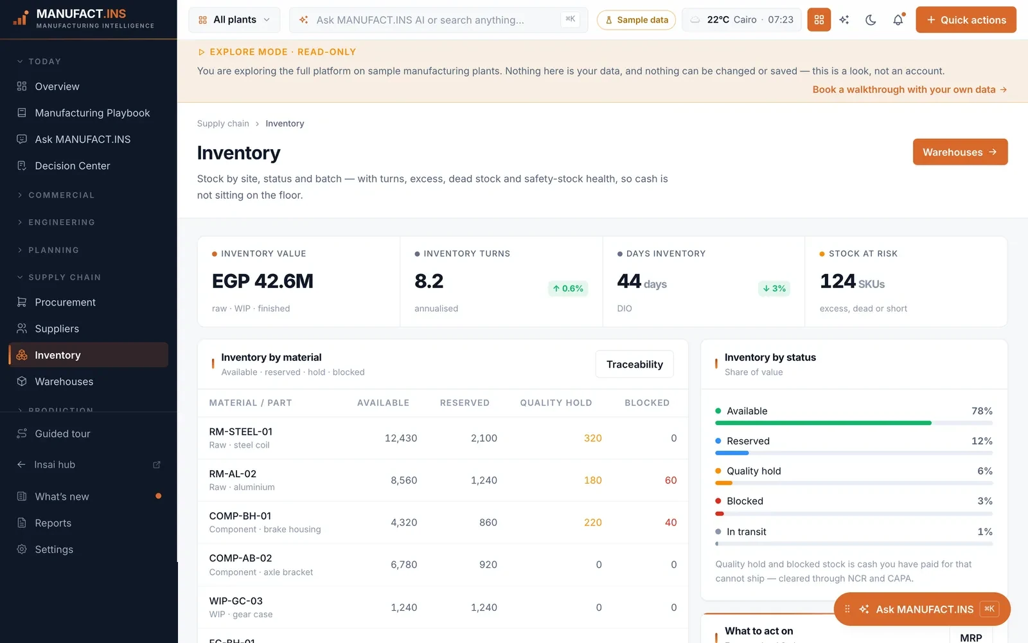The width and height of the screenshot is (1028, 643).
Task: Open floating Ask MANUFACT.INS button
Action: pos(922,609)
